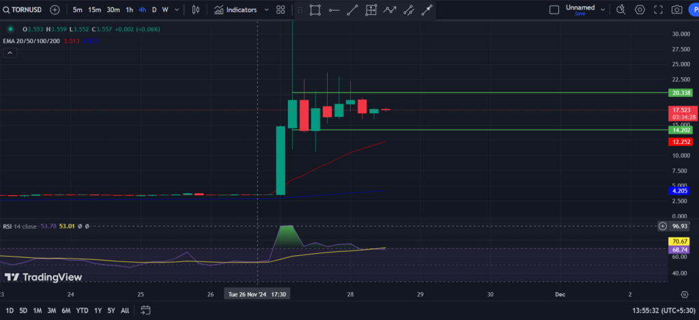Click the 4.205 blue EMA price label
The width and height of the screenshot is (699, 320).
679,191
